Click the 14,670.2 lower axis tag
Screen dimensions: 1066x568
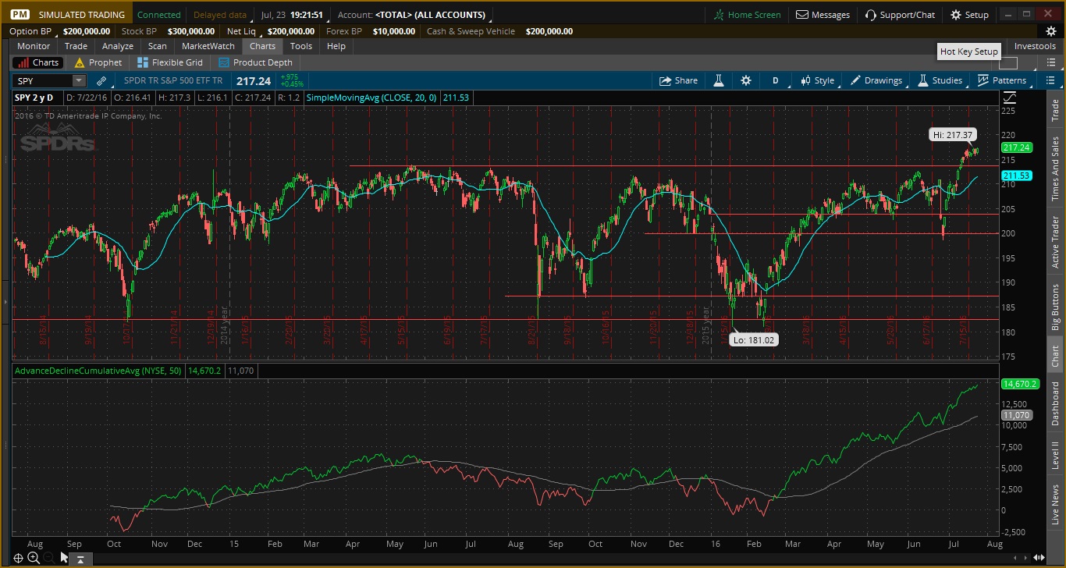point(1019,384)
